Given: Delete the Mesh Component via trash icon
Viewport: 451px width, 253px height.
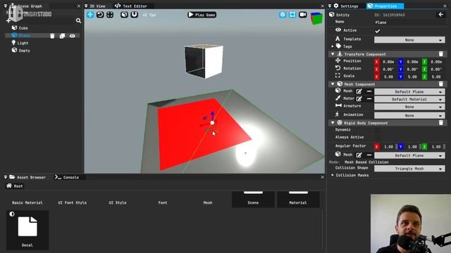Looking at the screenshot, I should point(441,84).
